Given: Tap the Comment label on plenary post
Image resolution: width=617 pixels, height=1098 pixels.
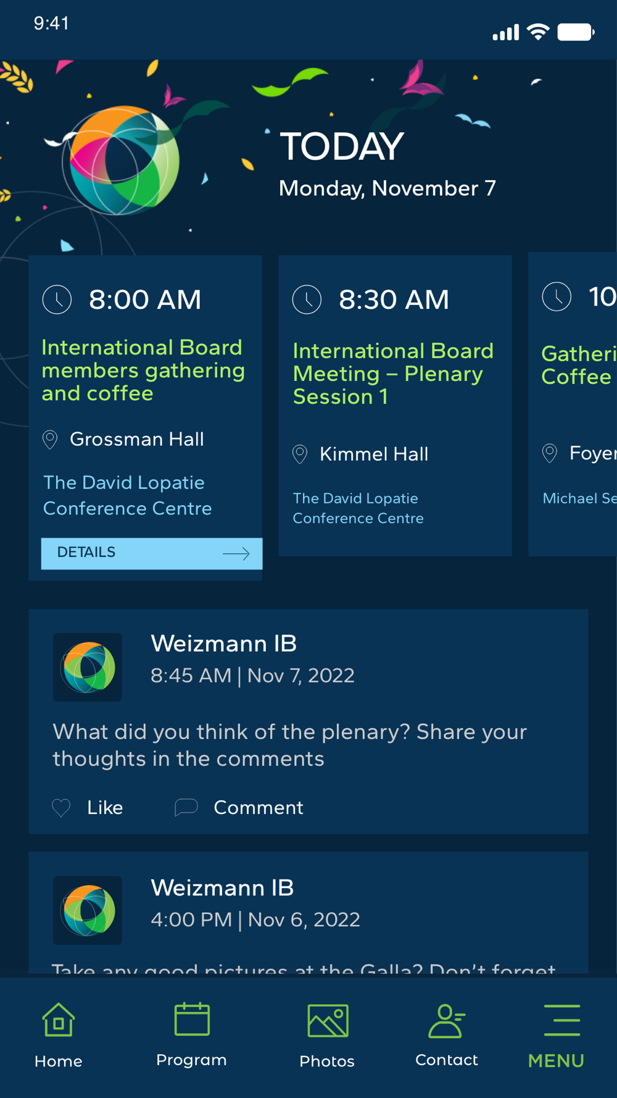Looking at the screenshot, I should (x=258, y=808).
